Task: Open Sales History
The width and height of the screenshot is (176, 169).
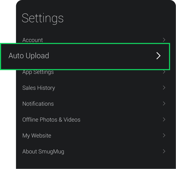Action: (39, 88)
